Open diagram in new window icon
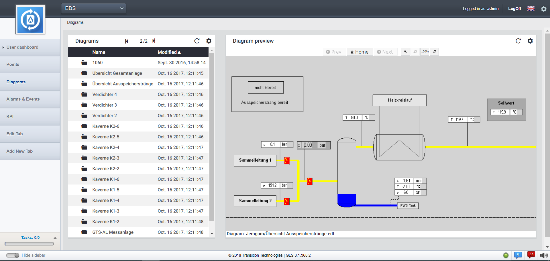This screenshot has height=261, width=550. 435,52
